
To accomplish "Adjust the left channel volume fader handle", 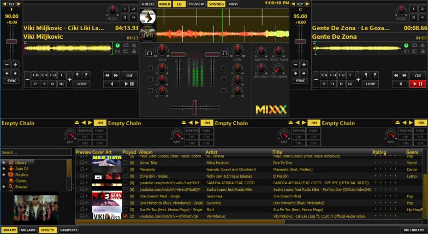I will point(178,55).
